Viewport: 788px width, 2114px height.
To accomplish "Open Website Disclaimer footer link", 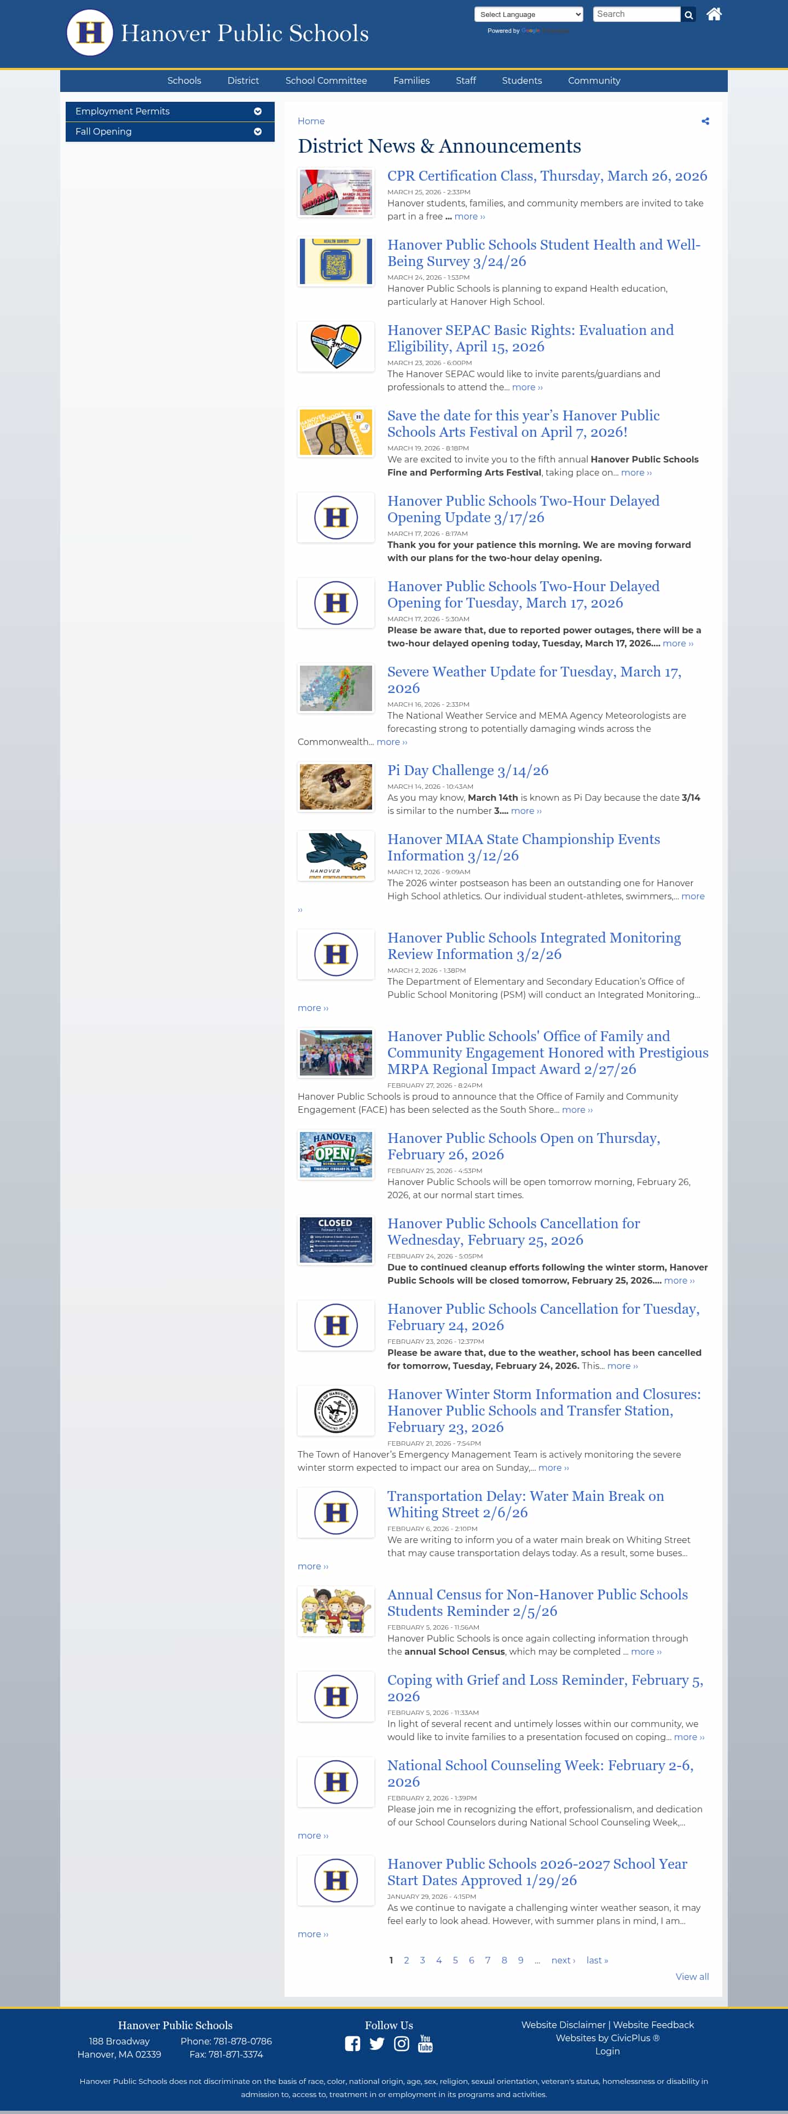I will [x=563, y=2025].
